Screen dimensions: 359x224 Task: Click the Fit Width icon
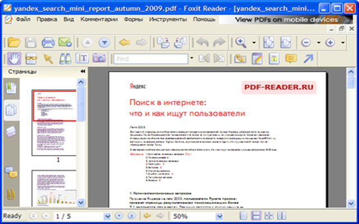pos(286,43)
